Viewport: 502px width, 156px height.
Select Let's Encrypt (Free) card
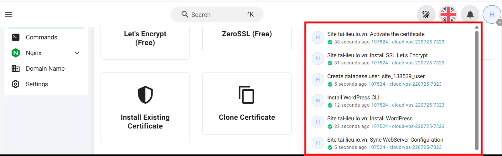[x=145, y=38]
